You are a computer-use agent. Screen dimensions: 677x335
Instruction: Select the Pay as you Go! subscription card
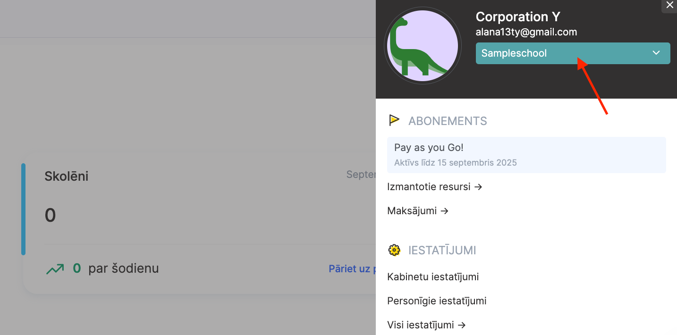coord(526,155)
